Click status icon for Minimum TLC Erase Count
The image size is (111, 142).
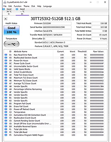6,81
